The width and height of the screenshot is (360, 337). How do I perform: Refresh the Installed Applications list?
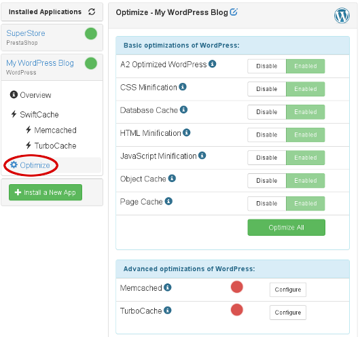click(x=92, y=12)
